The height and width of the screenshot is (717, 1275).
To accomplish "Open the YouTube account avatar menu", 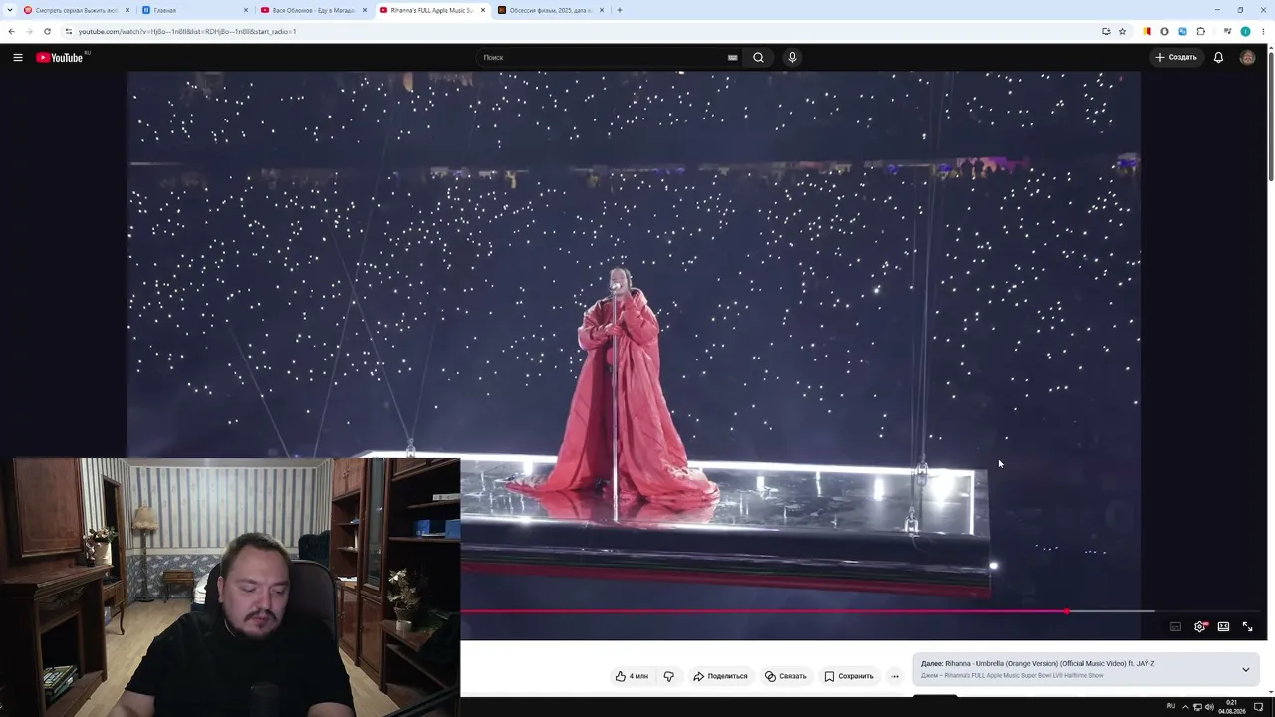I will [x=1247, y=58].
